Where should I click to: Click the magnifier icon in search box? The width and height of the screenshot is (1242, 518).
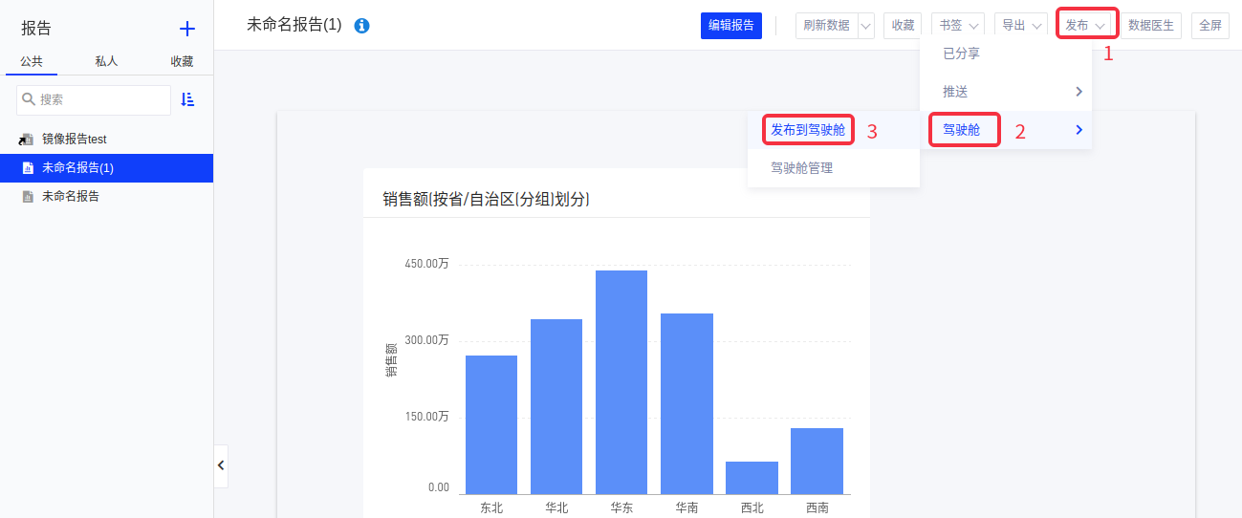(29, 99)
